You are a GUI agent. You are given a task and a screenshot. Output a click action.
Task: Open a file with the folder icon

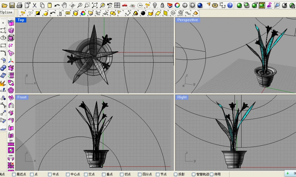coord(4,5)
